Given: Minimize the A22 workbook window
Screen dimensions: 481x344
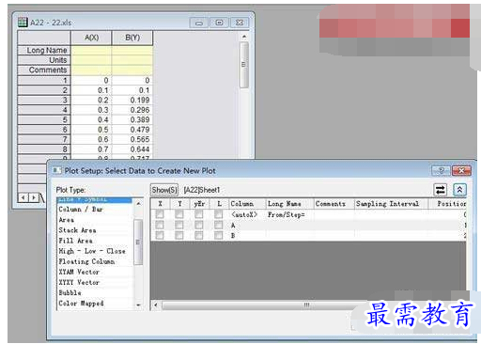Looking at the screenshot, I should [x=199, y=23].
